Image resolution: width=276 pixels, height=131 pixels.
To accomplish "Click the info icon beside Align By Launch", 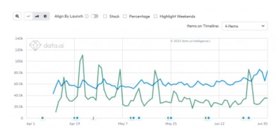I will pos(87,16).
